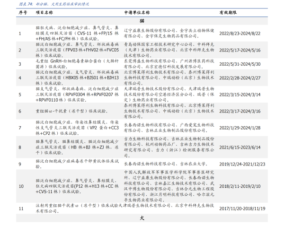Click applicant '中国人民解放军军事医学科学院军事兽医研究所'
The height and width of the screenshot is (226, 284).
pyautogui.click(x=169, y=175)
